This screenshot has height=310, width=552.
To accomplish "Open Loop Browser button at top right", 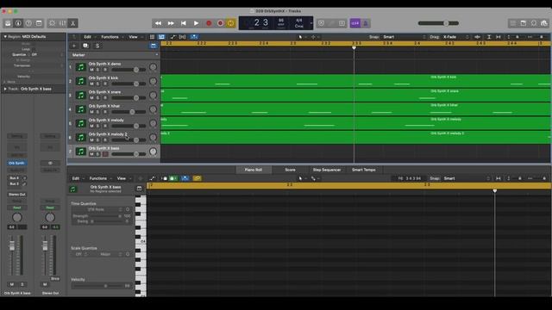I will 534,23.
